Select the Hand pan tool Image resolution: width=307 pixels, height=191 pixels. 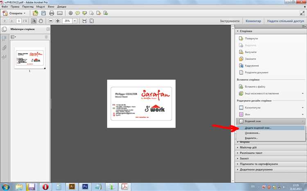point(41,21)
